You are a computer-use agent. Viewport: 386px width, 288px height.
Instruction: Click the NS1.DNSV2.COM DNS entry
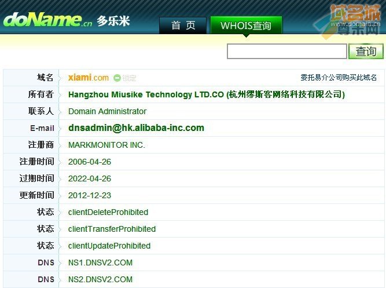pos(100,263)
